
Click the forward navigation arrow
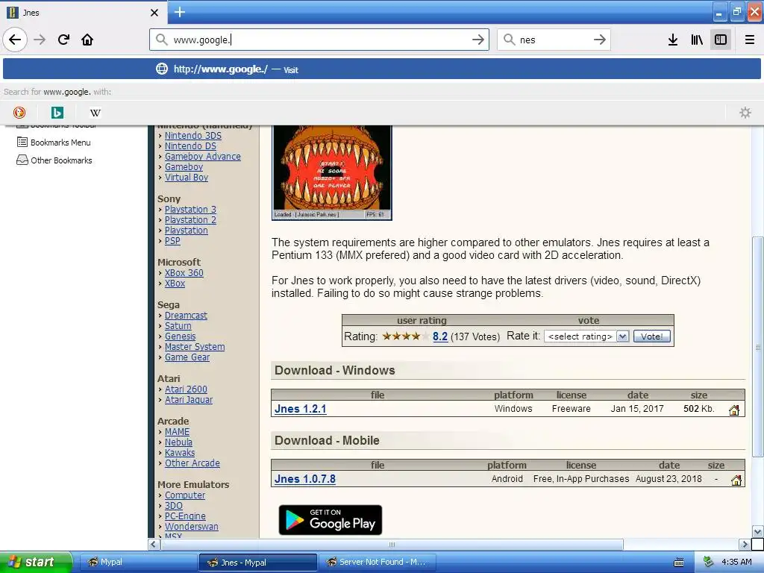tap(40, 40)
